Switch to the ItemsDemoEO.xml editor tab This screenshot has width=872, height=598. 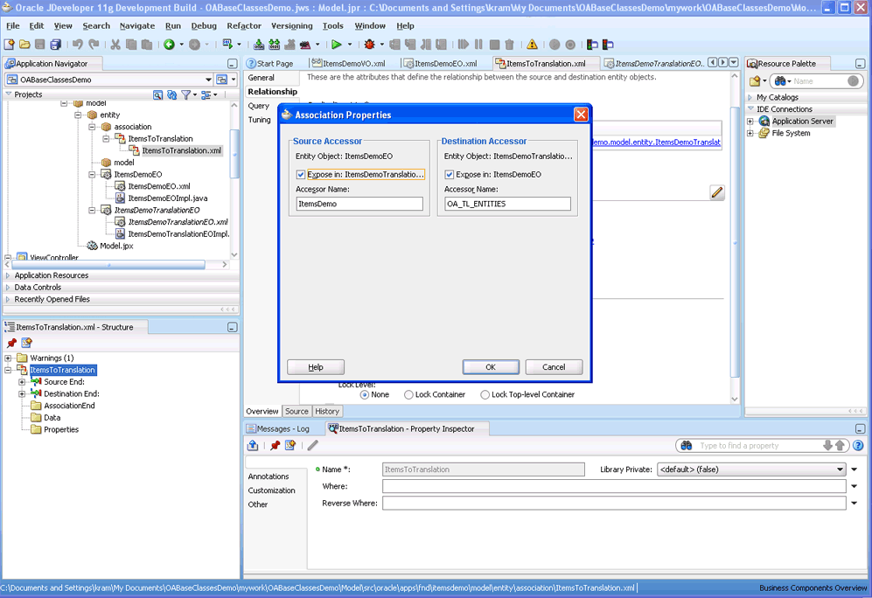tap(440, 63)
